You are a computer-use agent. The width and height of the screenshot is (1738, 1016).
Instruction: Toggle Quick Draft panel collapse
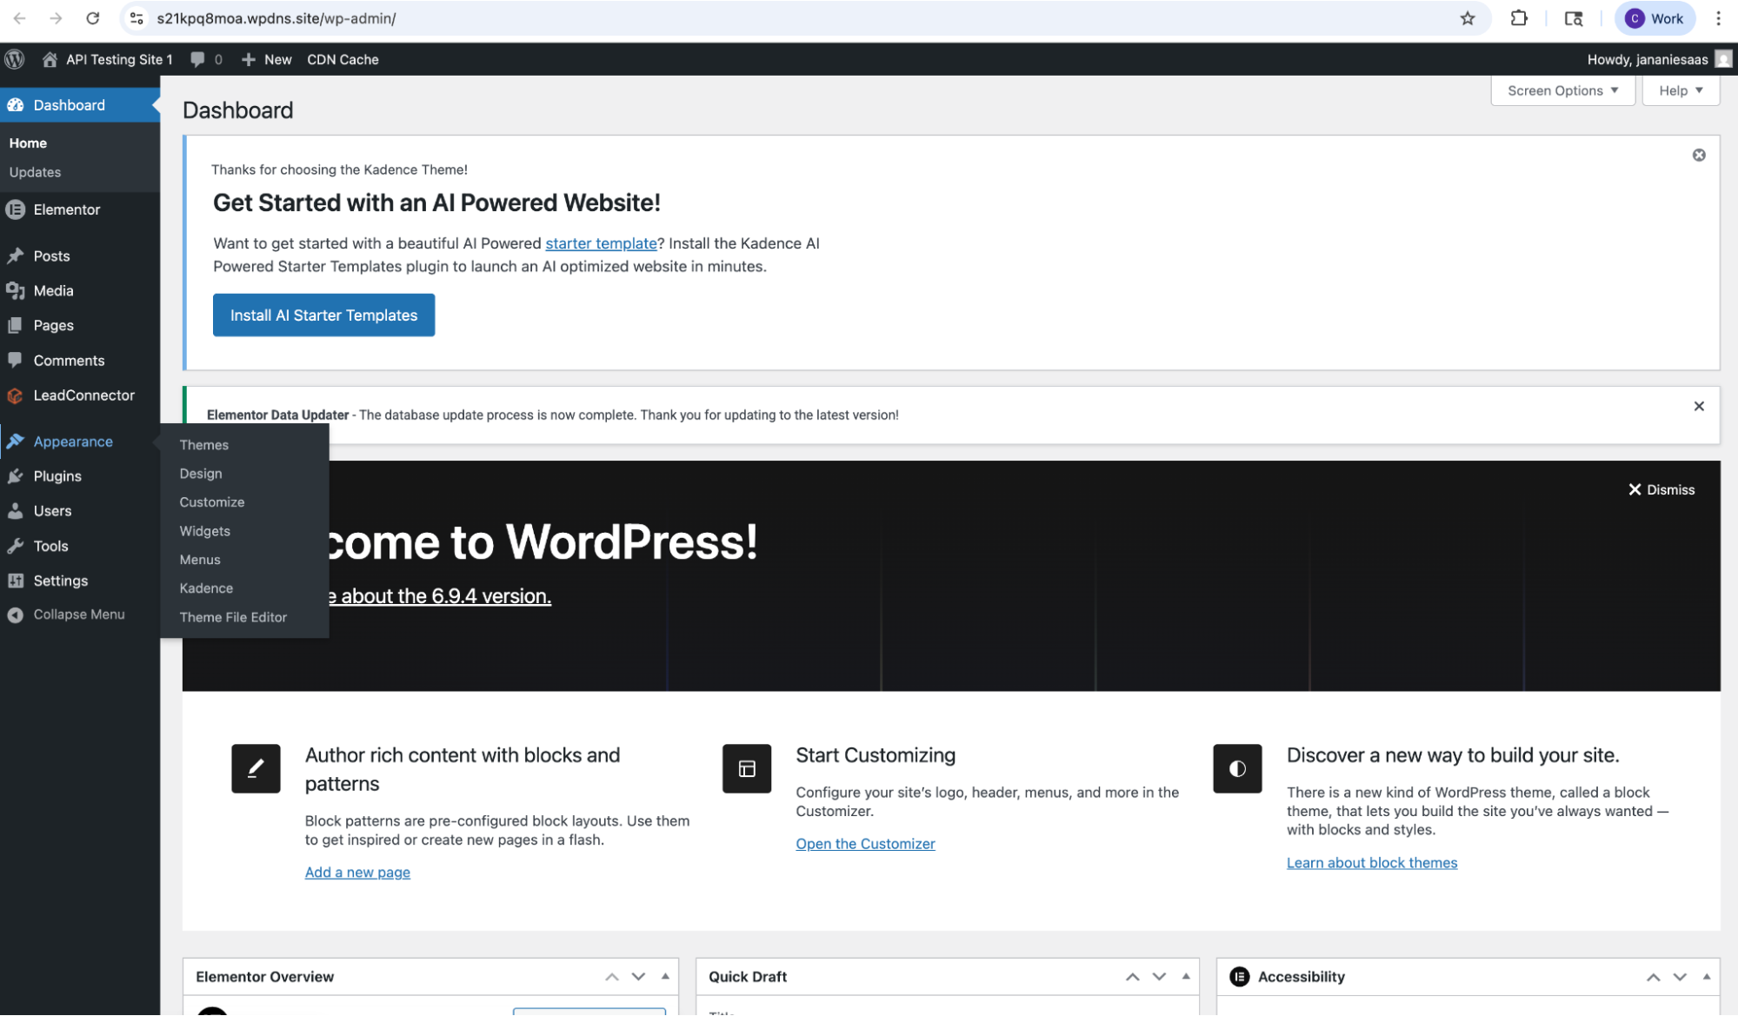[1186, 977]
